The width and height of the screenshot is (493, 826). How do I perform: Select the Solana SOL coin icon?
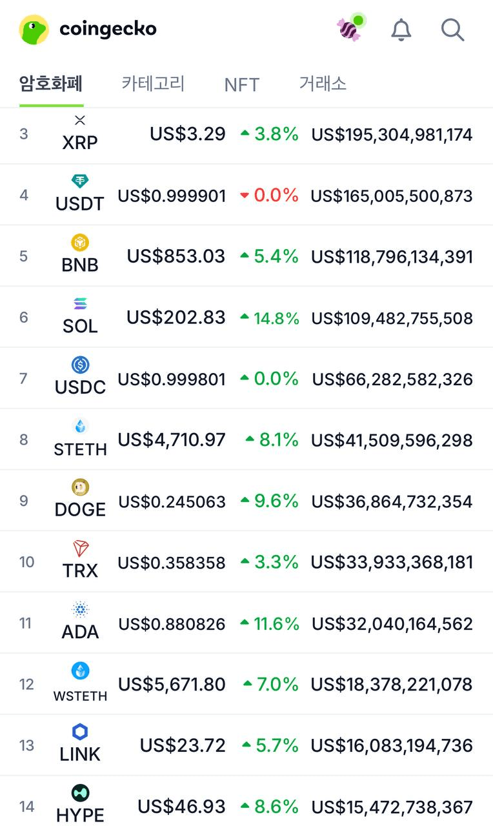(80, 303)
